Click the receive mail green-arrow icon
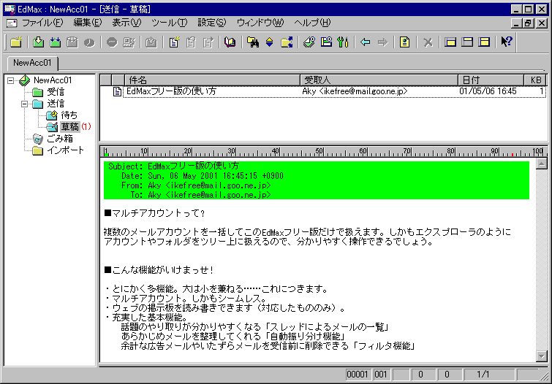 (38, 42)
